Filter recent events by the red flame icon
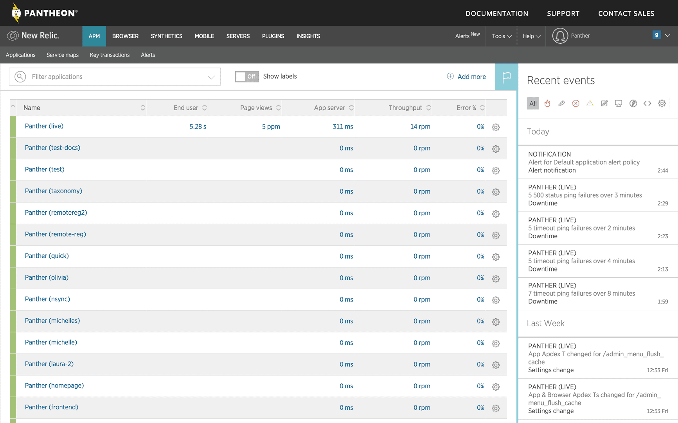This screenshot has height=423, width=678. click(x=547, y=104)
